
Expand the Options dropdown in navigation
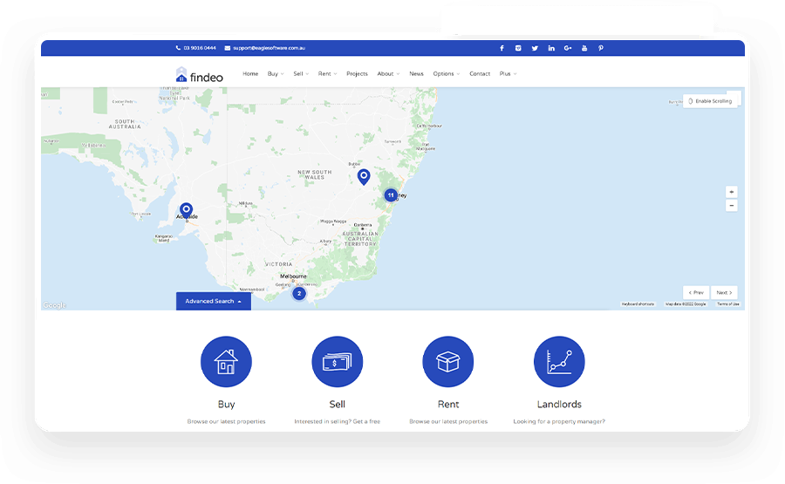446,74
